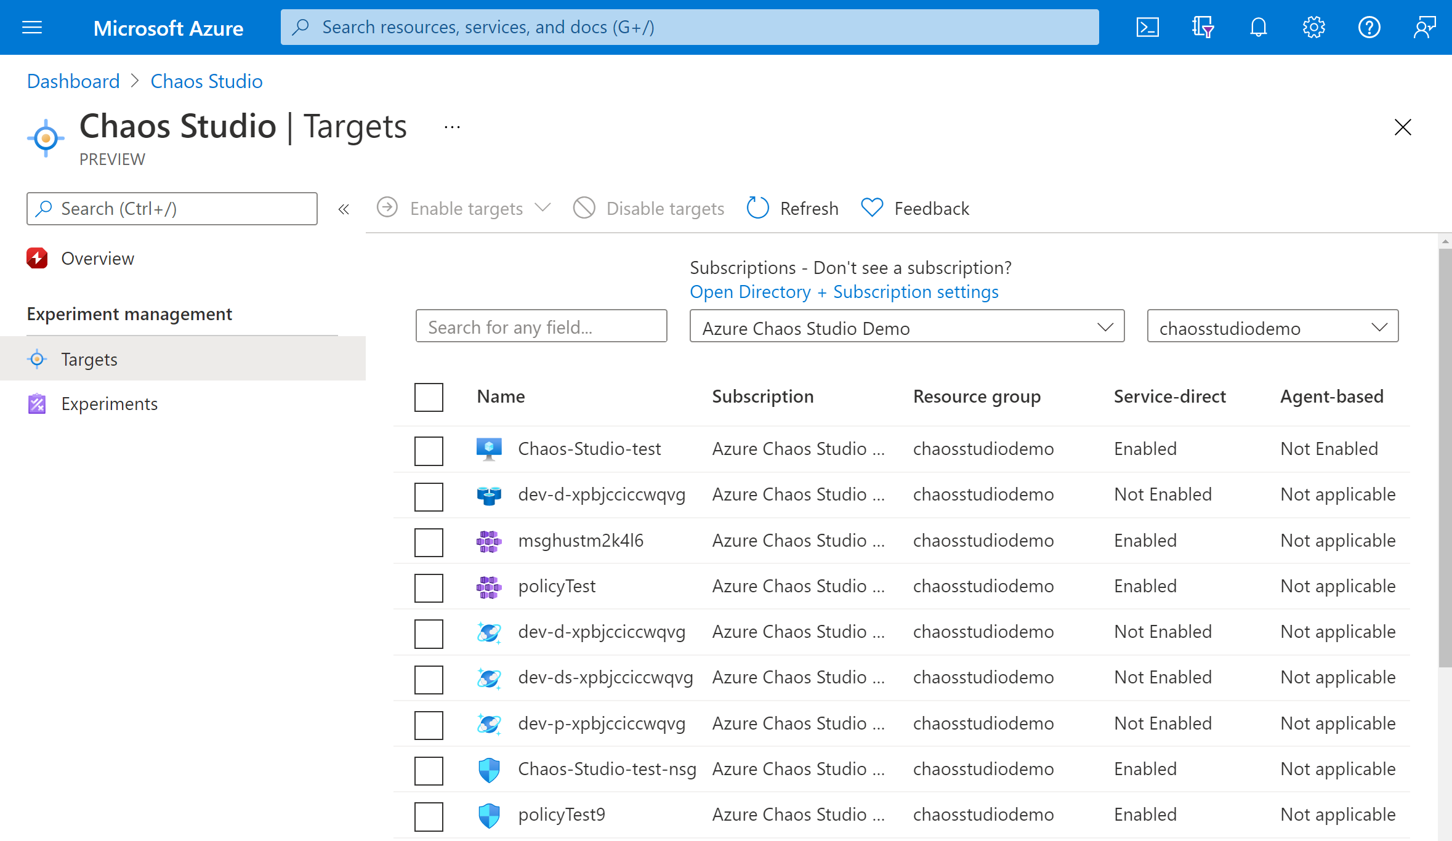Click the Refresh icon
The height and width of the screenshot is (841, 1452).
point(758,207)
